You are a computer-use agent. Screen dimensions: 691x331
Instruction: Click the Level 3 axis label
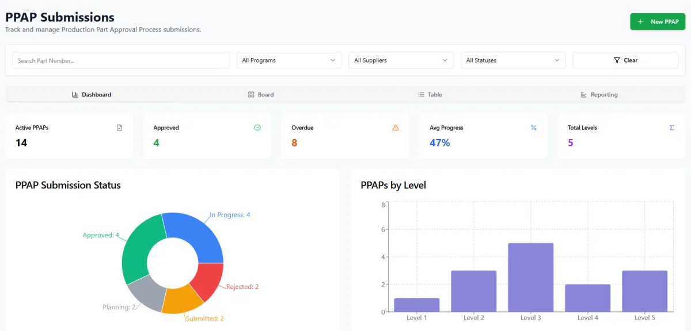point(531,318)
